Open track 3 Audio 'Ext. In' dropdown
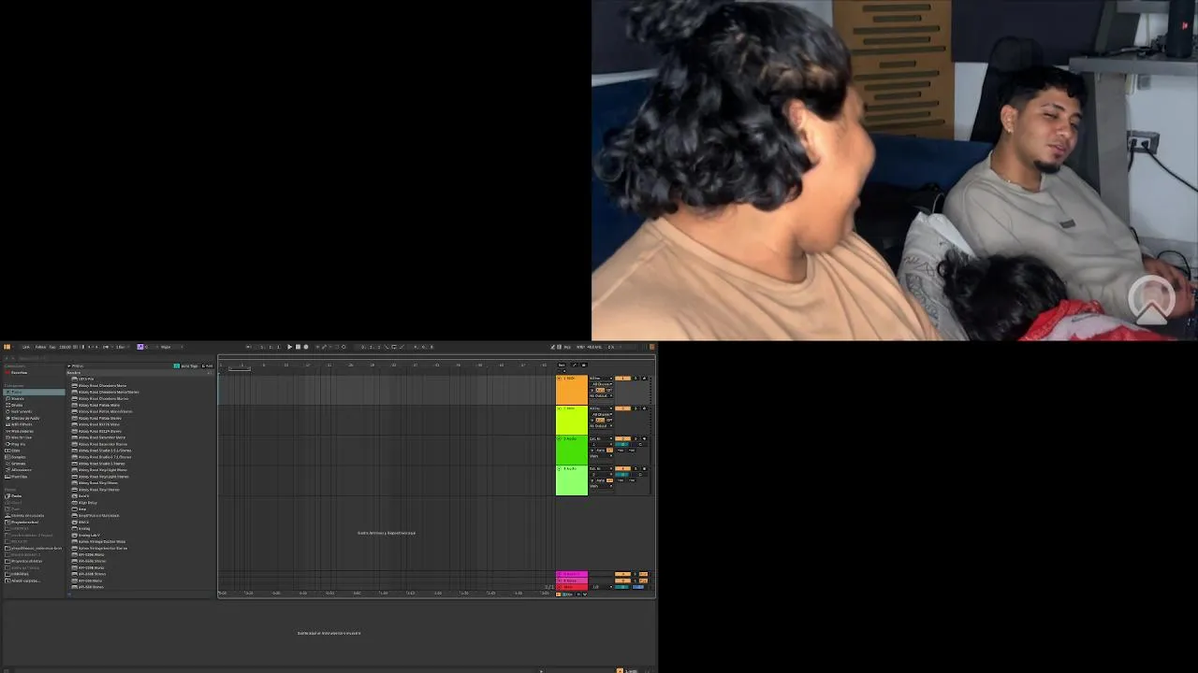1198x673 pixels. [x=601, y=438]
